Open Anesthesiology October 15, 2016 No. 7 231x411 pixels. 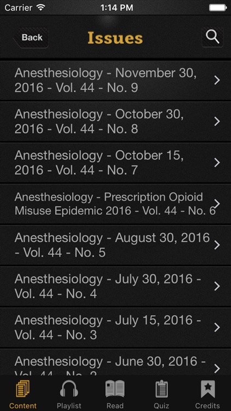point(116,163)
